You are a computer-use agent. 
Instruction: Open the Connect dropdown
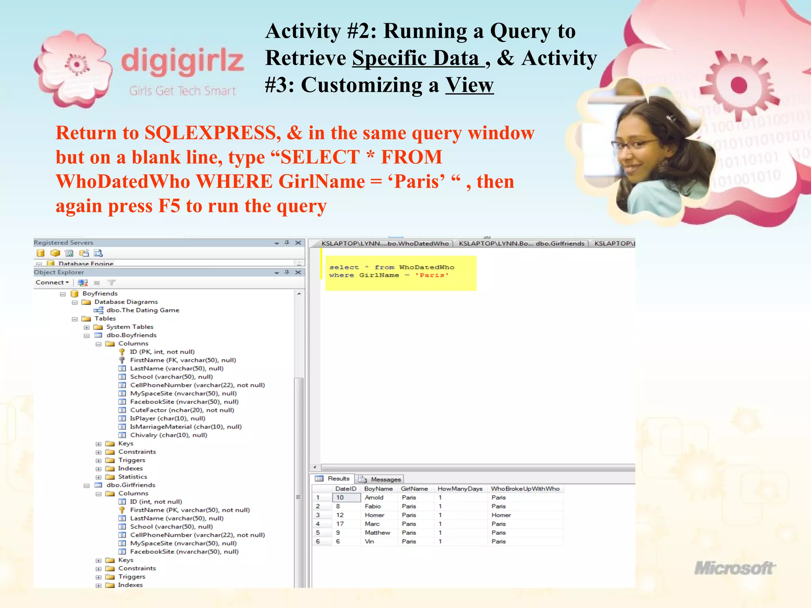(52, 283)
